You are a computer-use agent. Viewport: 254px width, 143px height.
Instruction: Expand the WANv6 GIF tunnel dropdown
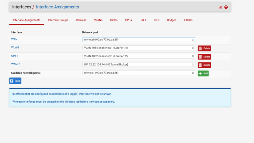coord(138,65)
